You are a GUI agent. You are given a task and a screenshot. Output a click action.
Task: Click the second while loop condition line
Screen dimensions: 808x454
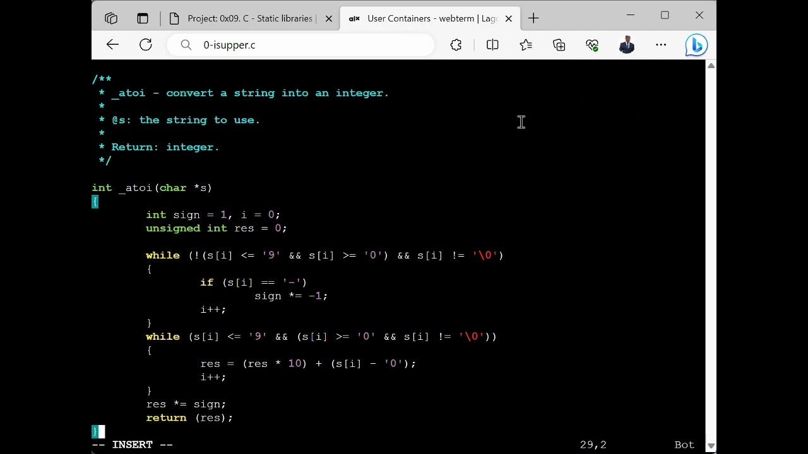pos(321,337)
